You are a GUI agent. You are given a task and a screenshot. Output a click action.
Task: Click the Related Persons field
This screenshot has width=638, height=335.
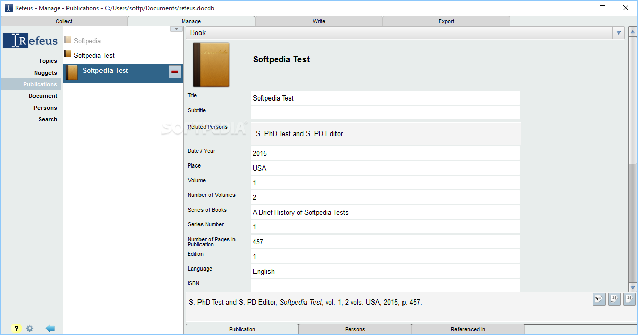[x=386, y=134]
